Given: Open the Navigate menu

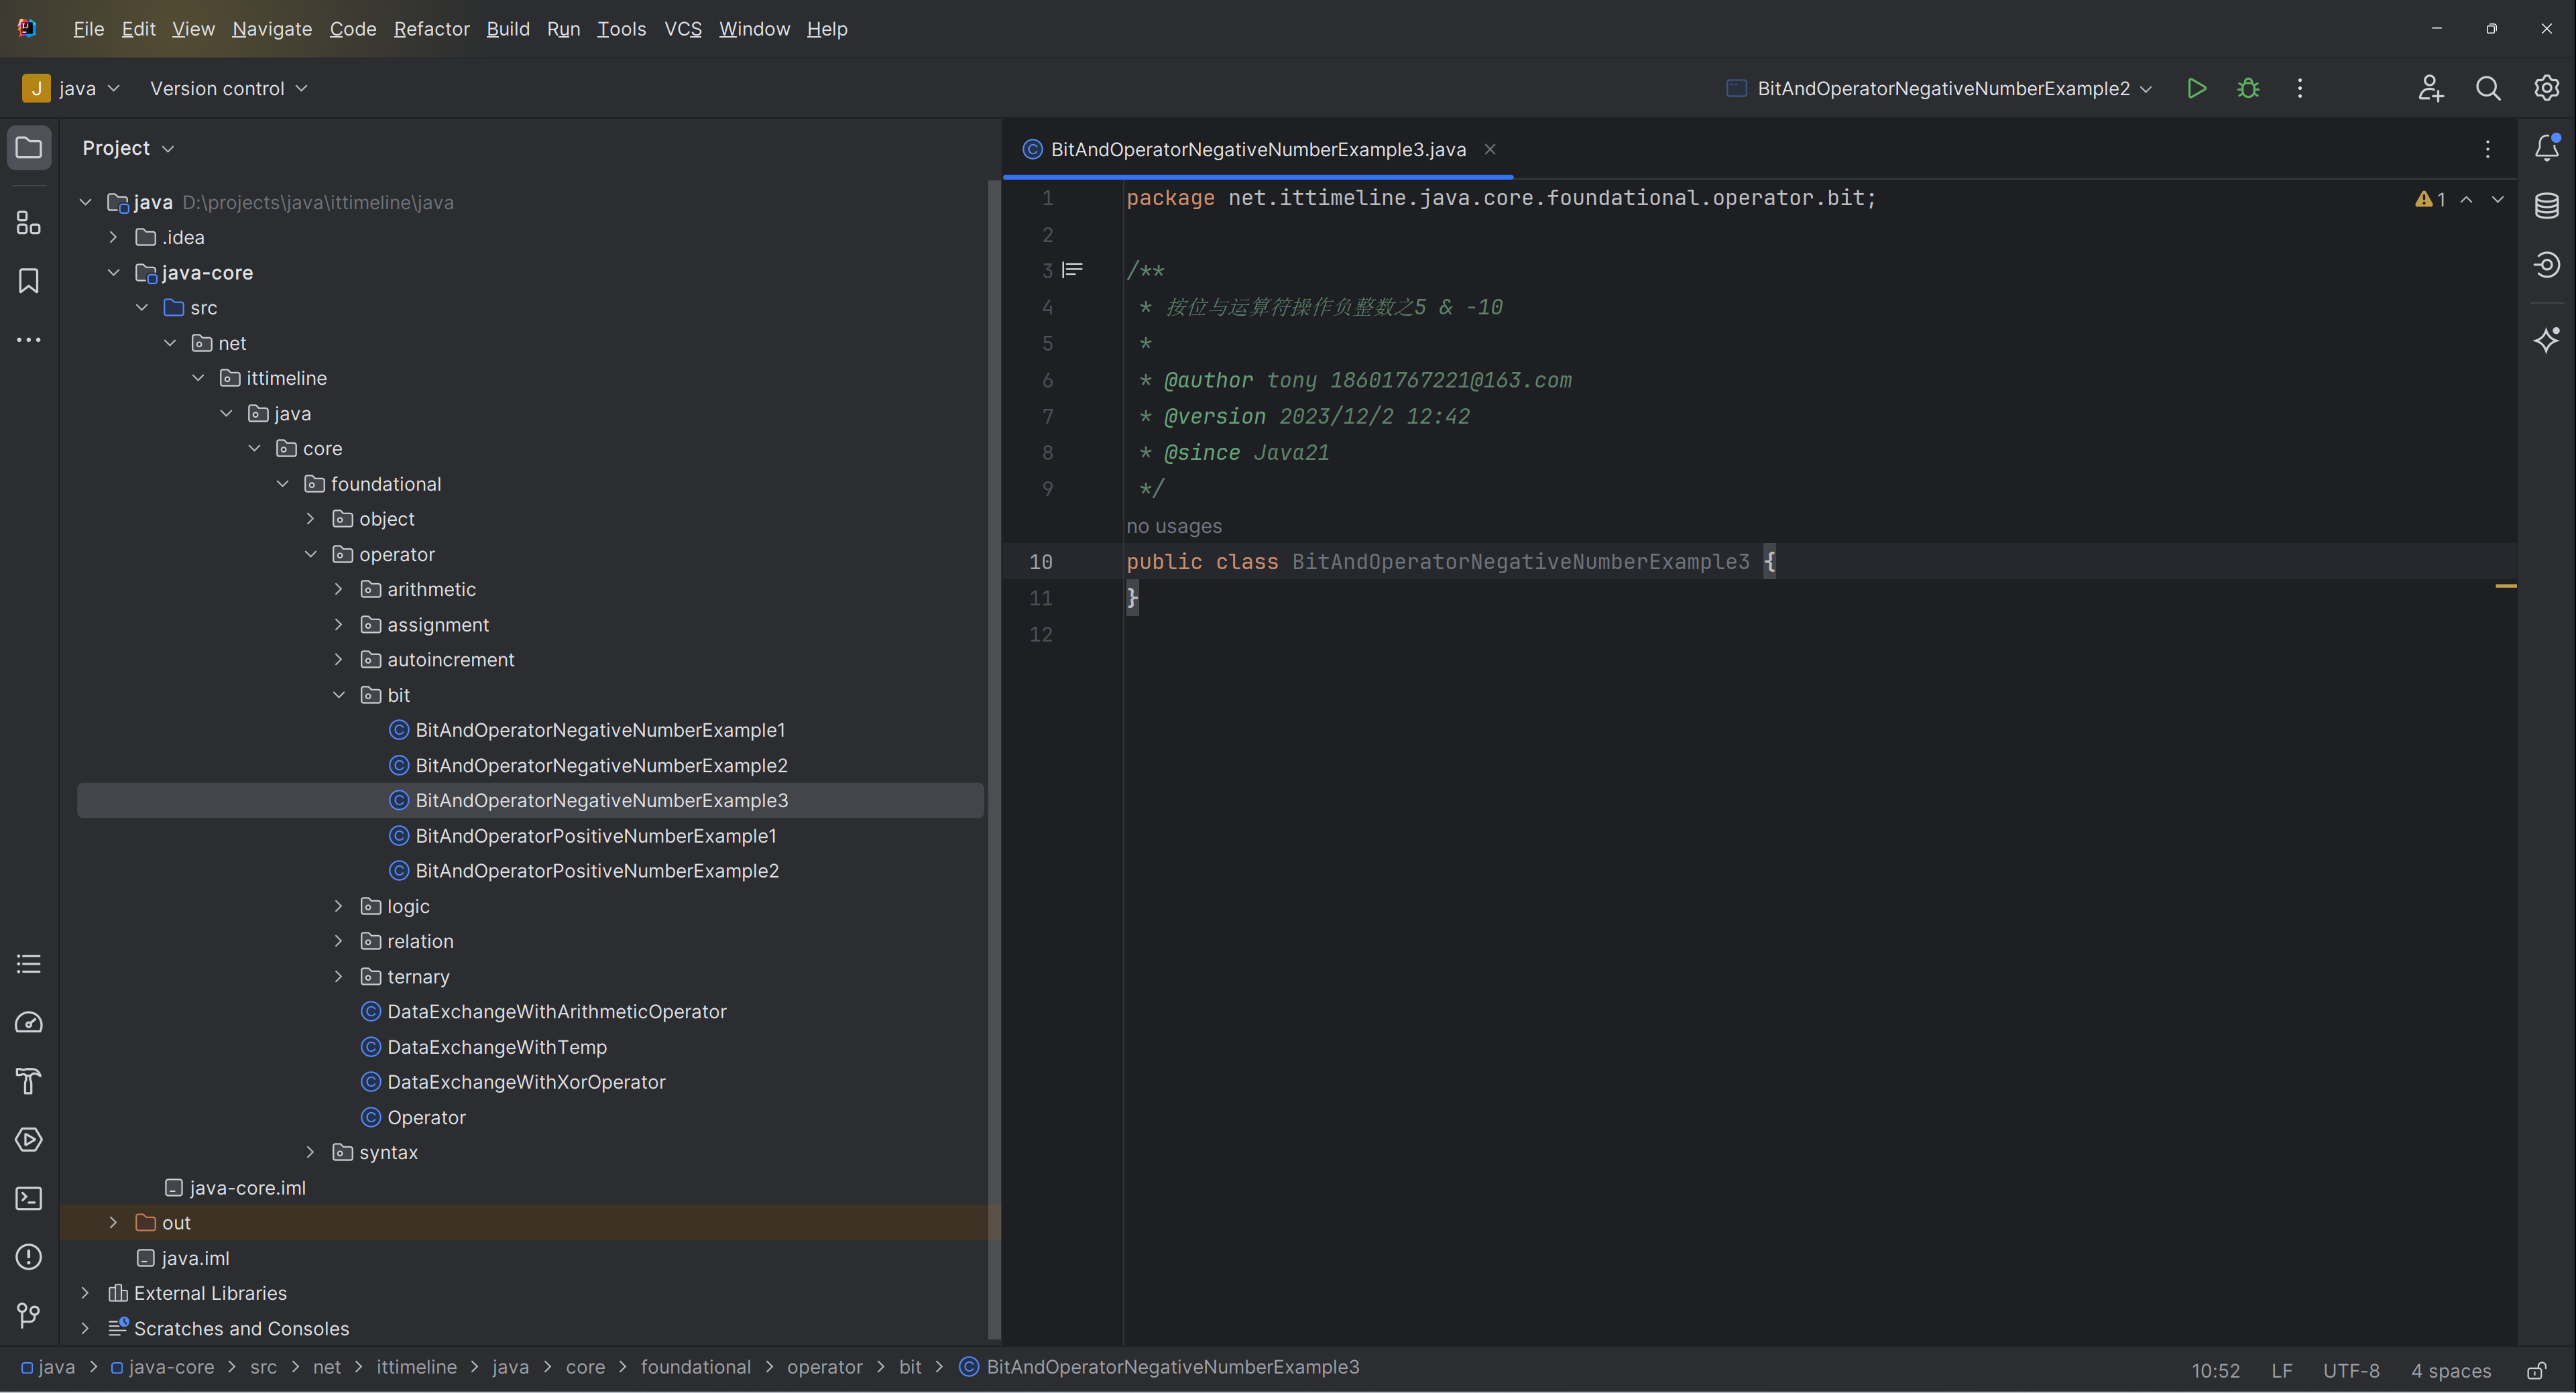Looking at the screenshot, I should click(272, 29).
